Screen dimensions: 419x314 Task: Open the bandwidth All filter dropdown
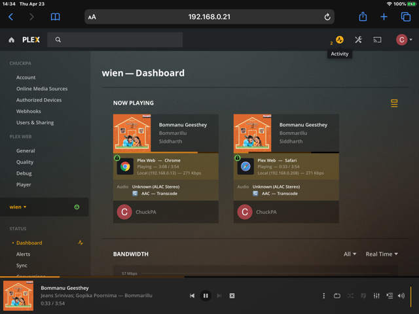[x=350, y=254]
